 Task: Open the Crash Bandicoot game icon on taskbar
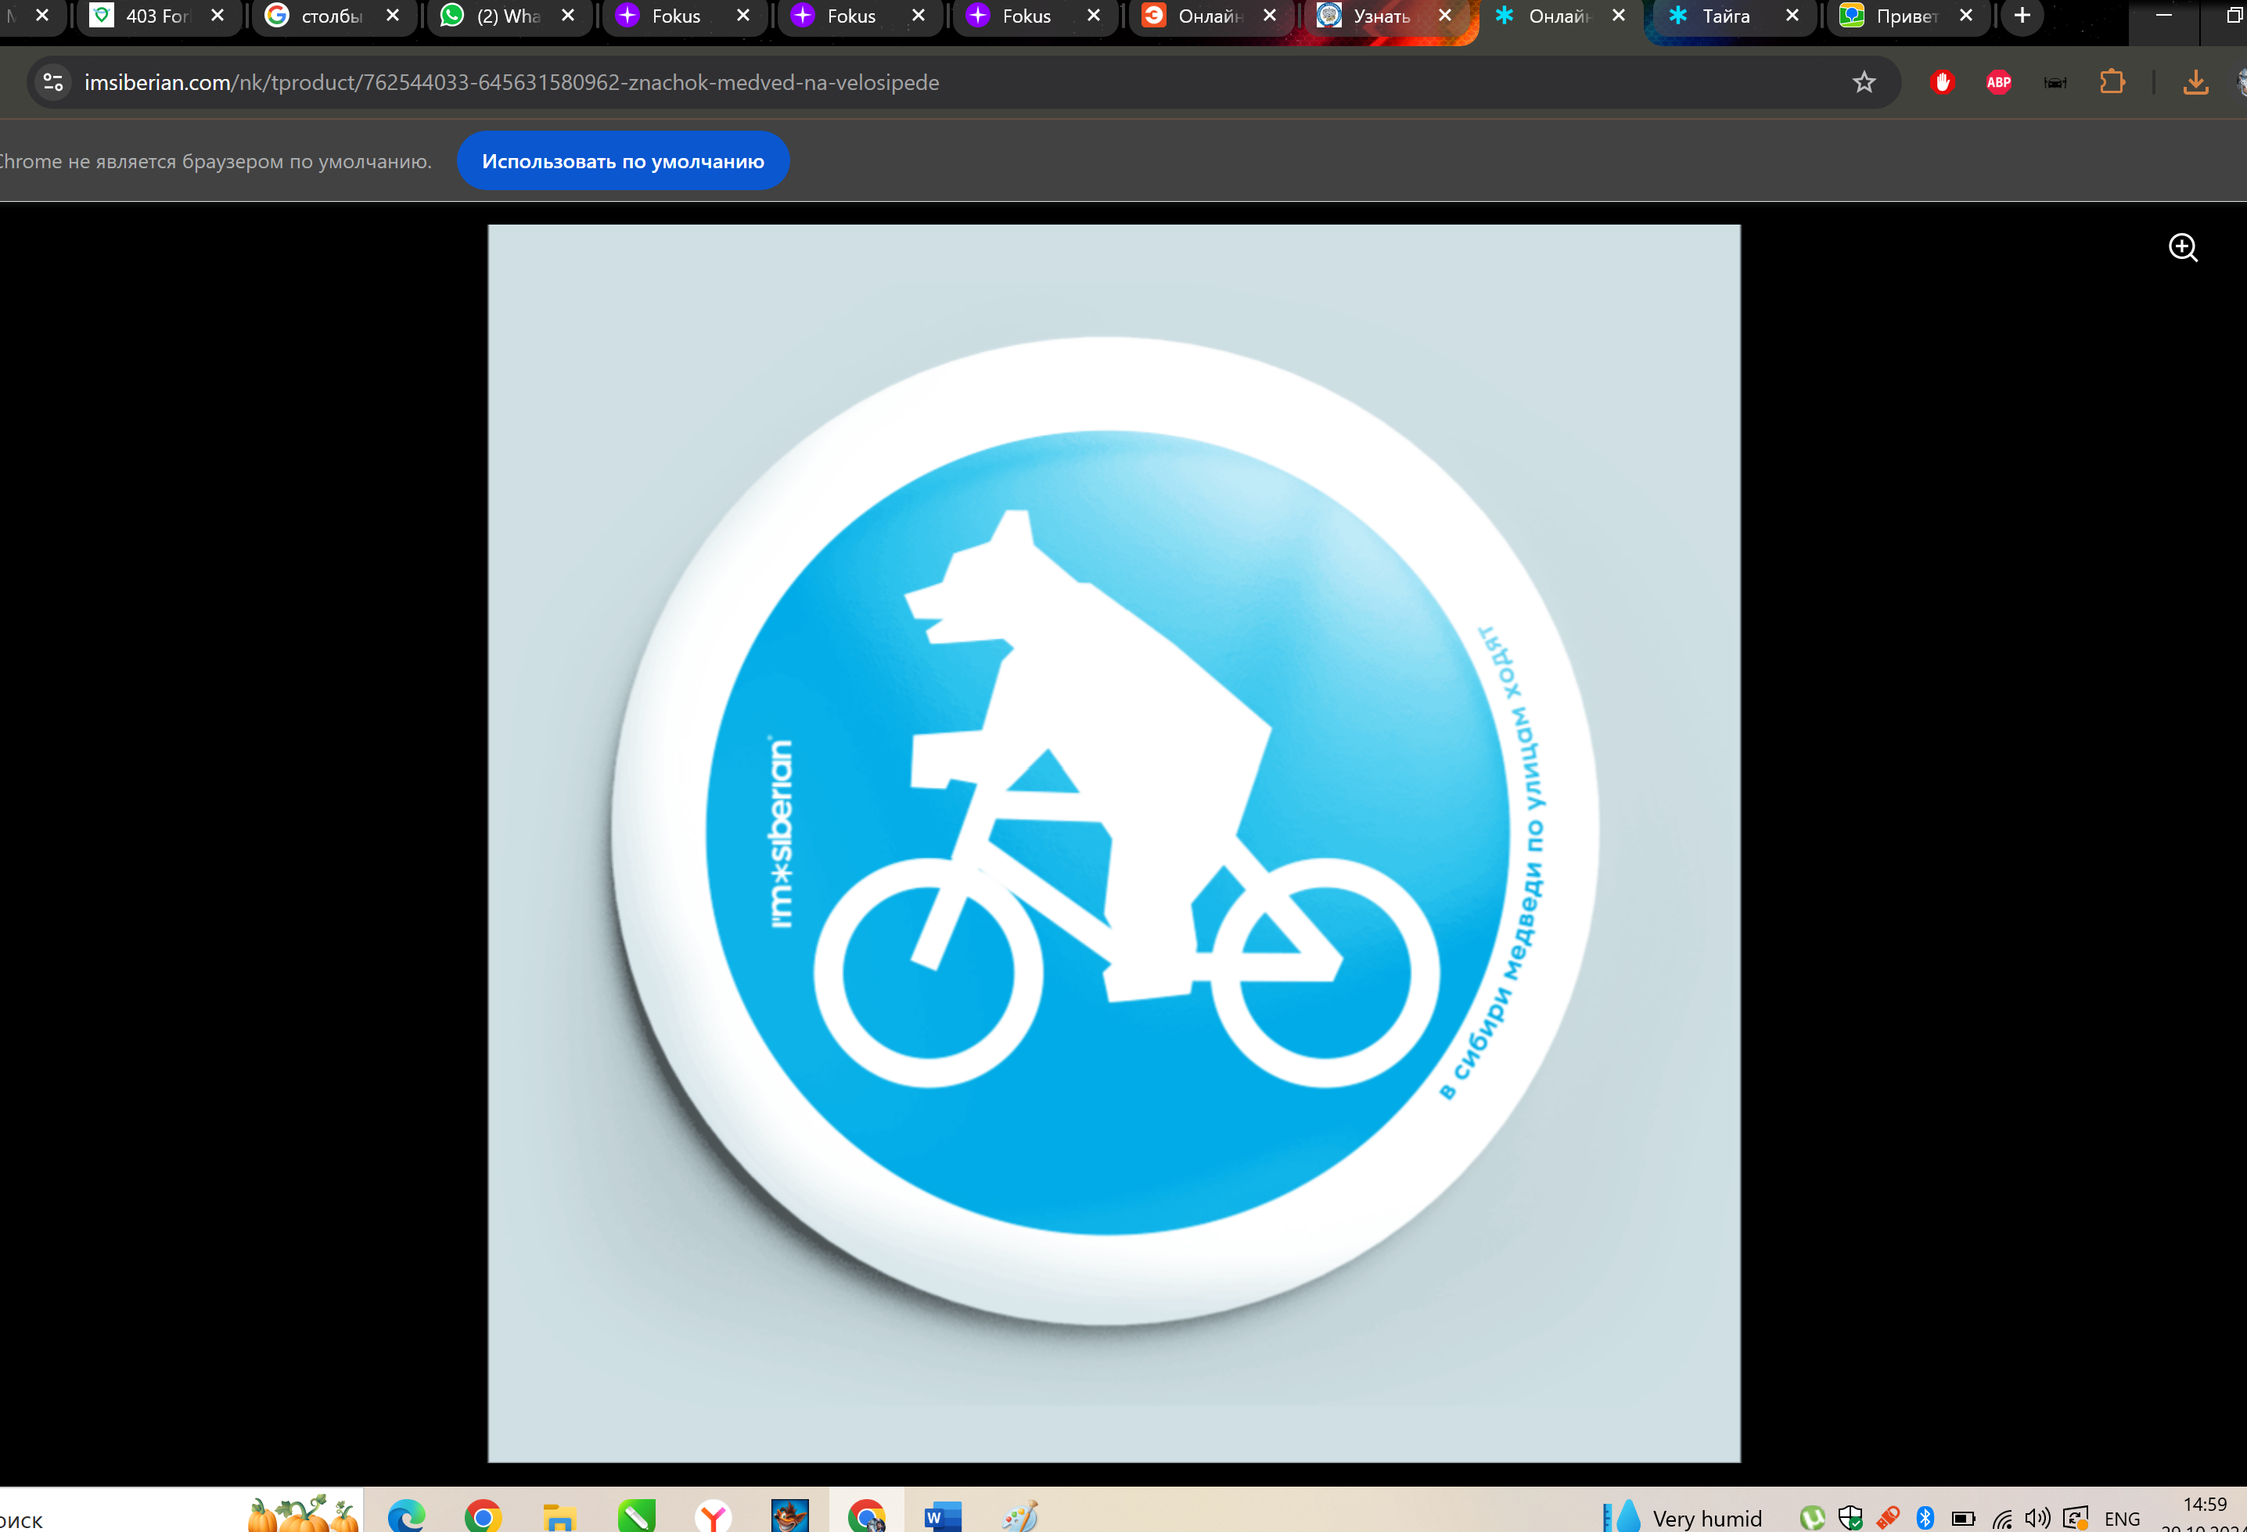click(789, 1515)
